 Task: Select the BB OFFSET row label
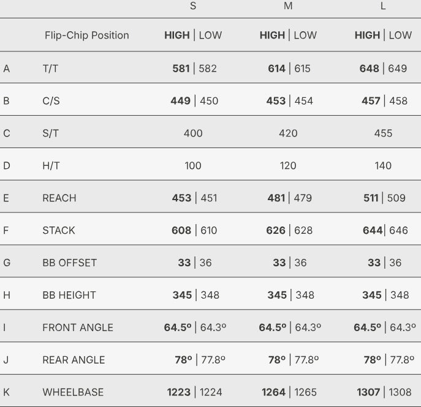(69, 263)
